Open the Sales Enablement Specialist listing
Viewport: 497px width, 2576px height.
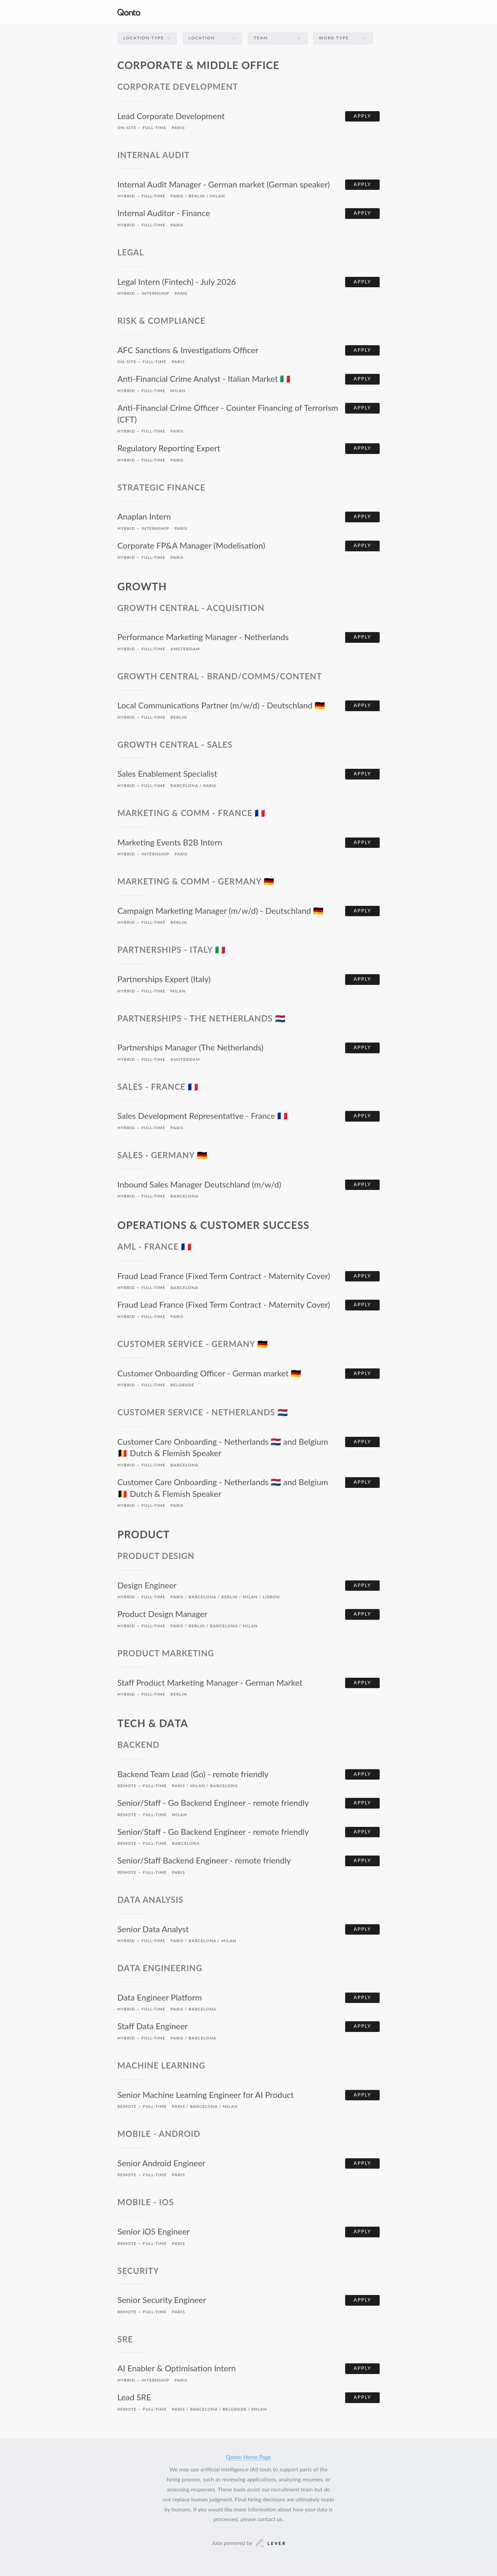coord(167,774)
